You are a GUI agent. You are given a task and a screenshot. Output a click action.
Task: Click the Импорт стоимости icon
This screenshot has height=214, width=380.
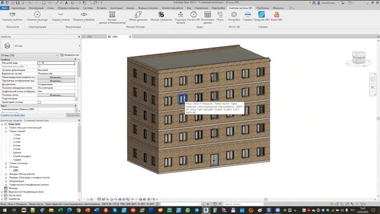coord(161,14)
